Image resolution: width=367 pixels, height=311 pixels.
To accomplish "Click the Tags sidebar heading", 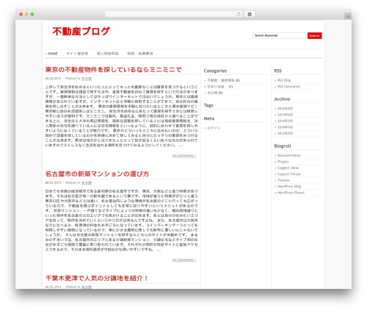I will point(208,105).
